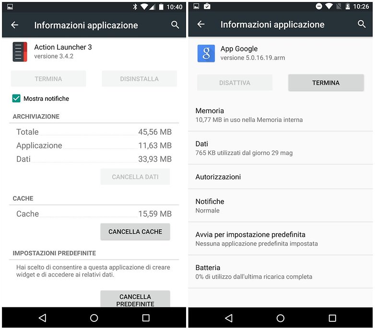Tap the 10:40 clock in status bar
This screenshot has width=375, height=330.
(x=175, y=7)
